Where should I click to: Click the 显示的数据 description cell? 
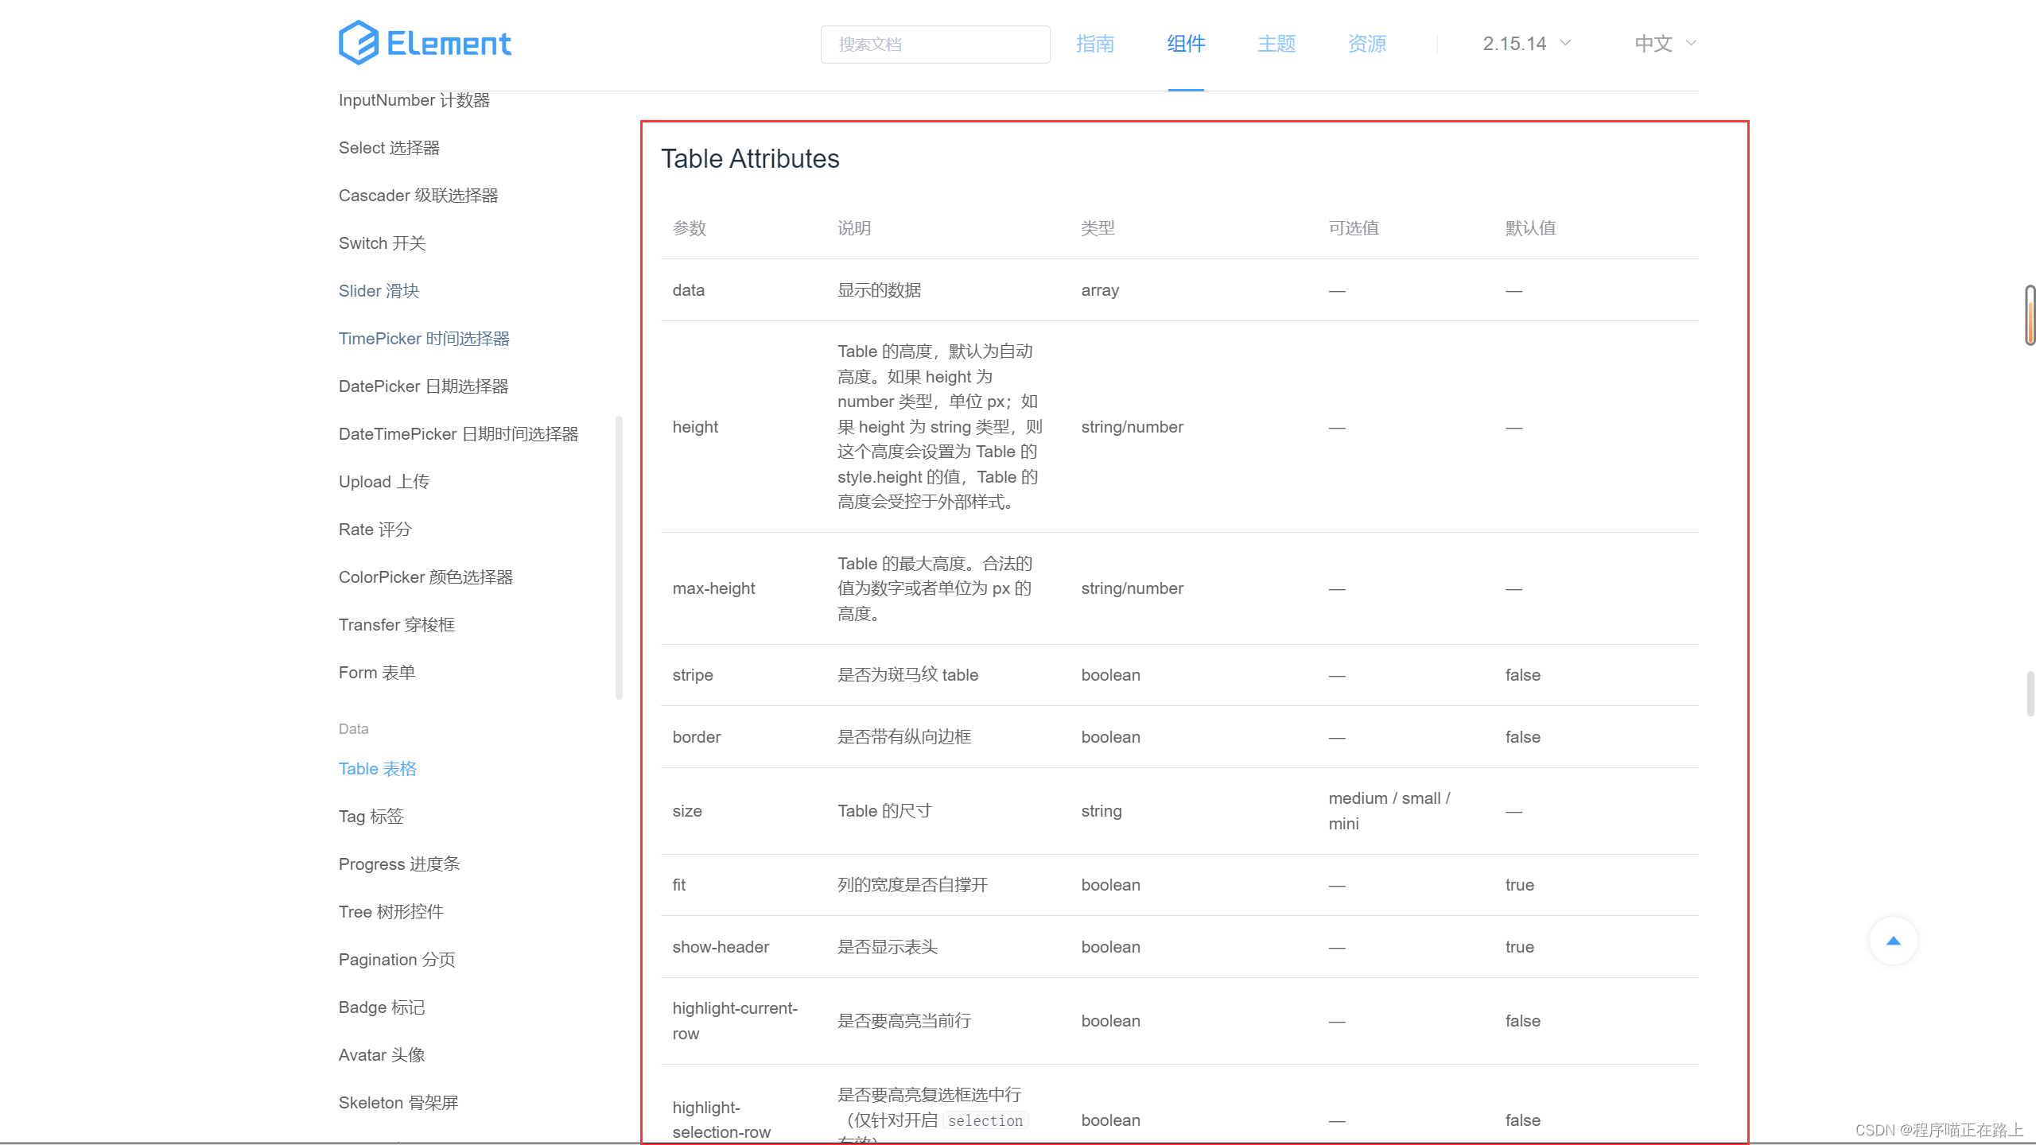[x=880, y=290]
